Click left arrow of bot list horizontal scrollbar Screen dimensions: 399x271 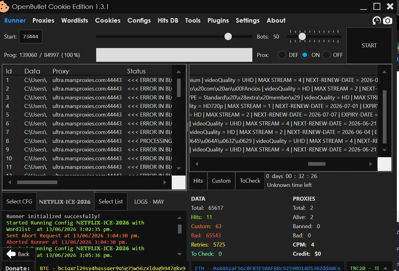pyautogui.click(x=10, y=182)
